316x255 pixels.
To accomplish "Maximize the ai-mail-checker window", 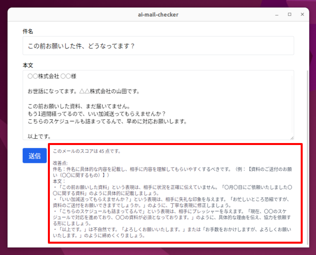I will (289, 14).
